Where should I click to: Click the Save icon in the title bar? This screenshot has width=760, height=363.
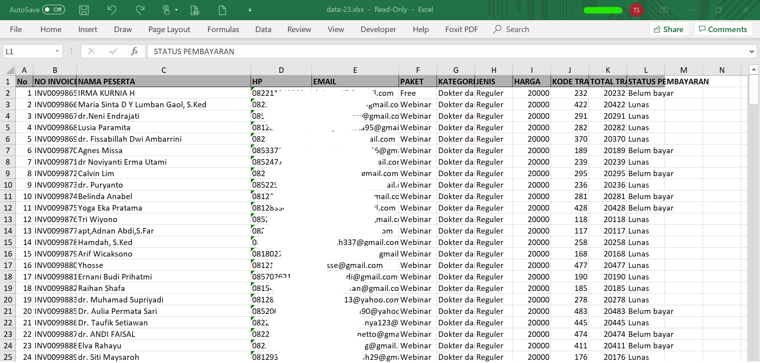(x=84, y=10)
